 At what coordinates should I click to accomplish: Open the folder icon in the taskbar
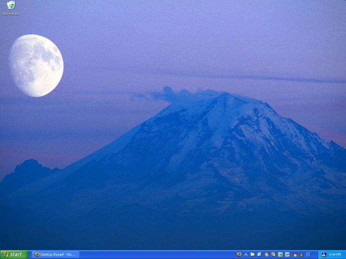pos(253,255)
